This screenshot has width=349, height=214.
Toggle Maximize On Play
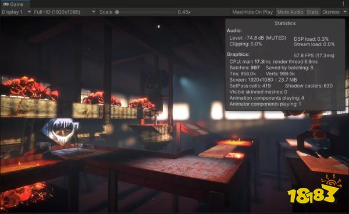[x=252, y=12]
